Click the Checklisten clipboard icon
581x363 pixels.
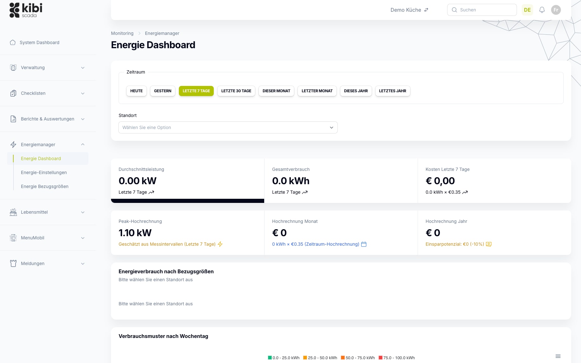pos(13,93)
